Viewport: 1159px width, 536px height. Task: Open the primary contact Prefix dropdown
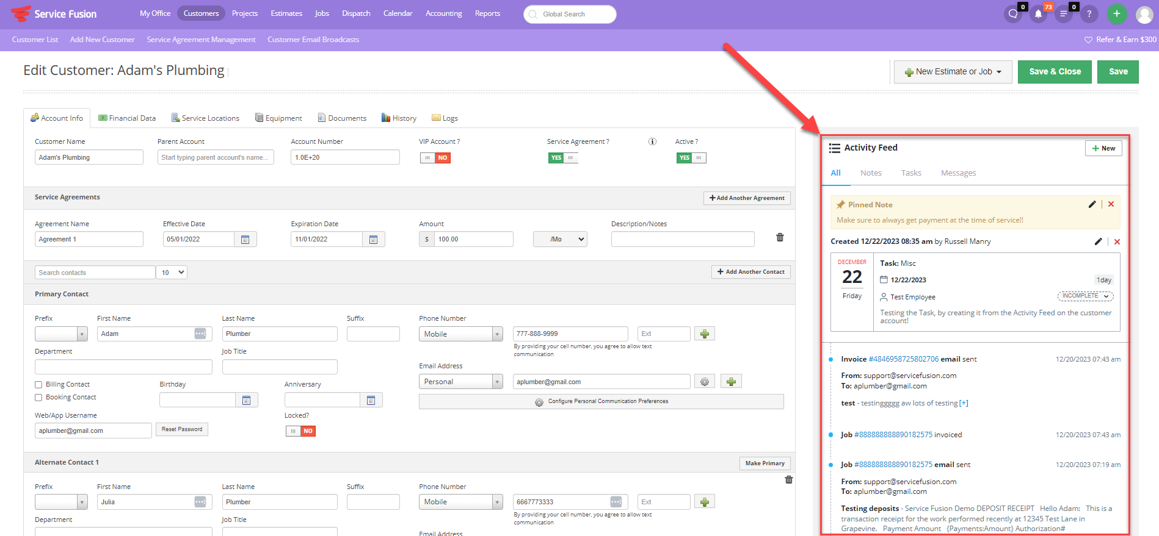[61, 334]
